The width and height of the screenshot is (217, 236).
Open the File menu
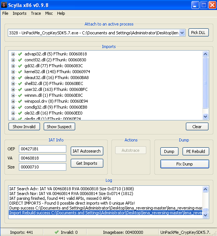(x=5, y=13)
